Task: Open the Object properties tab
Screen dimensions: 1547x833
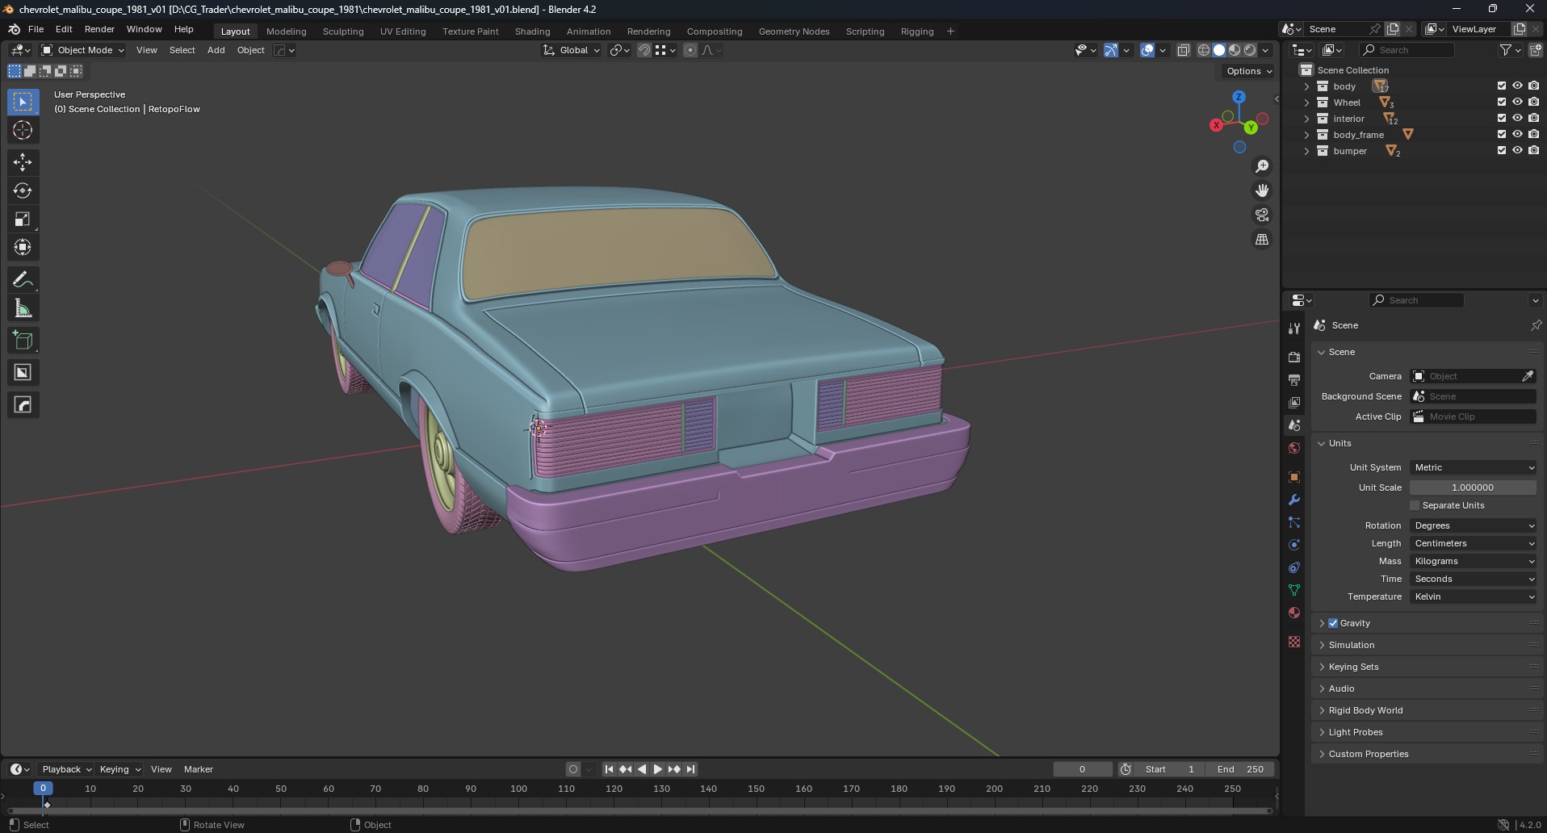Action: [x=1294, y=477]
